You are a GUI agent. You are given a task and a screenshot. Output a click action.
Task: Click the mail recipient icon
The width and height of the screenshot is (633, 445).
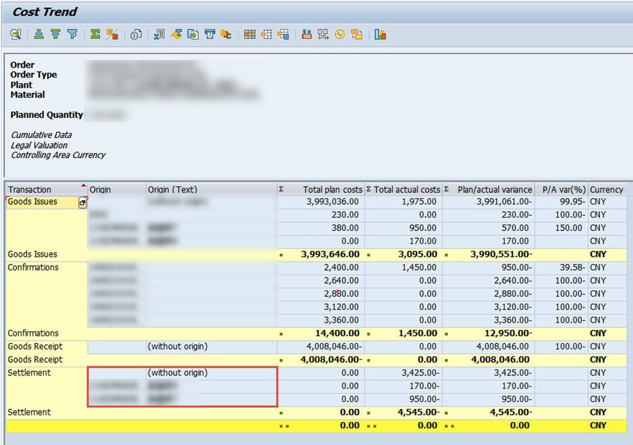pyautogui.click(x=209, y=35)
